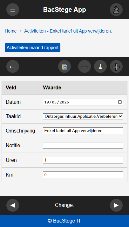Click the Uren input field
Screen dimensions: 129x227
coord(83,160)
